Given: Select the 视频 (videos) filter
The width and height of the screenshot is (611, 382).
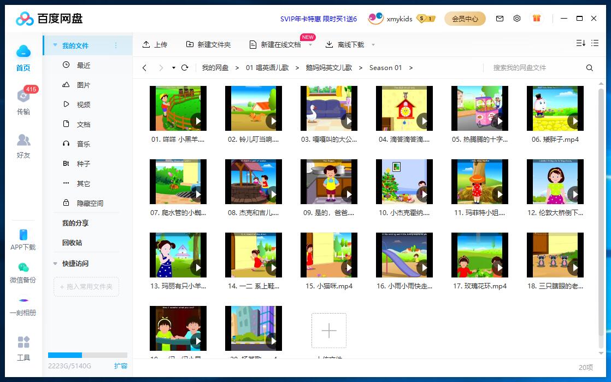Looking at the screenshot, I should [84, 104].
